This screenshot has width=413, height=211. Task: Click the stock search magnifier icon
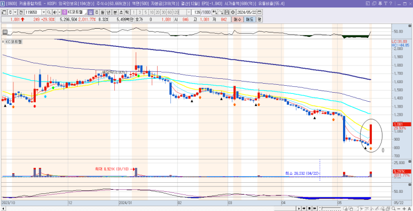click(49, 12)
